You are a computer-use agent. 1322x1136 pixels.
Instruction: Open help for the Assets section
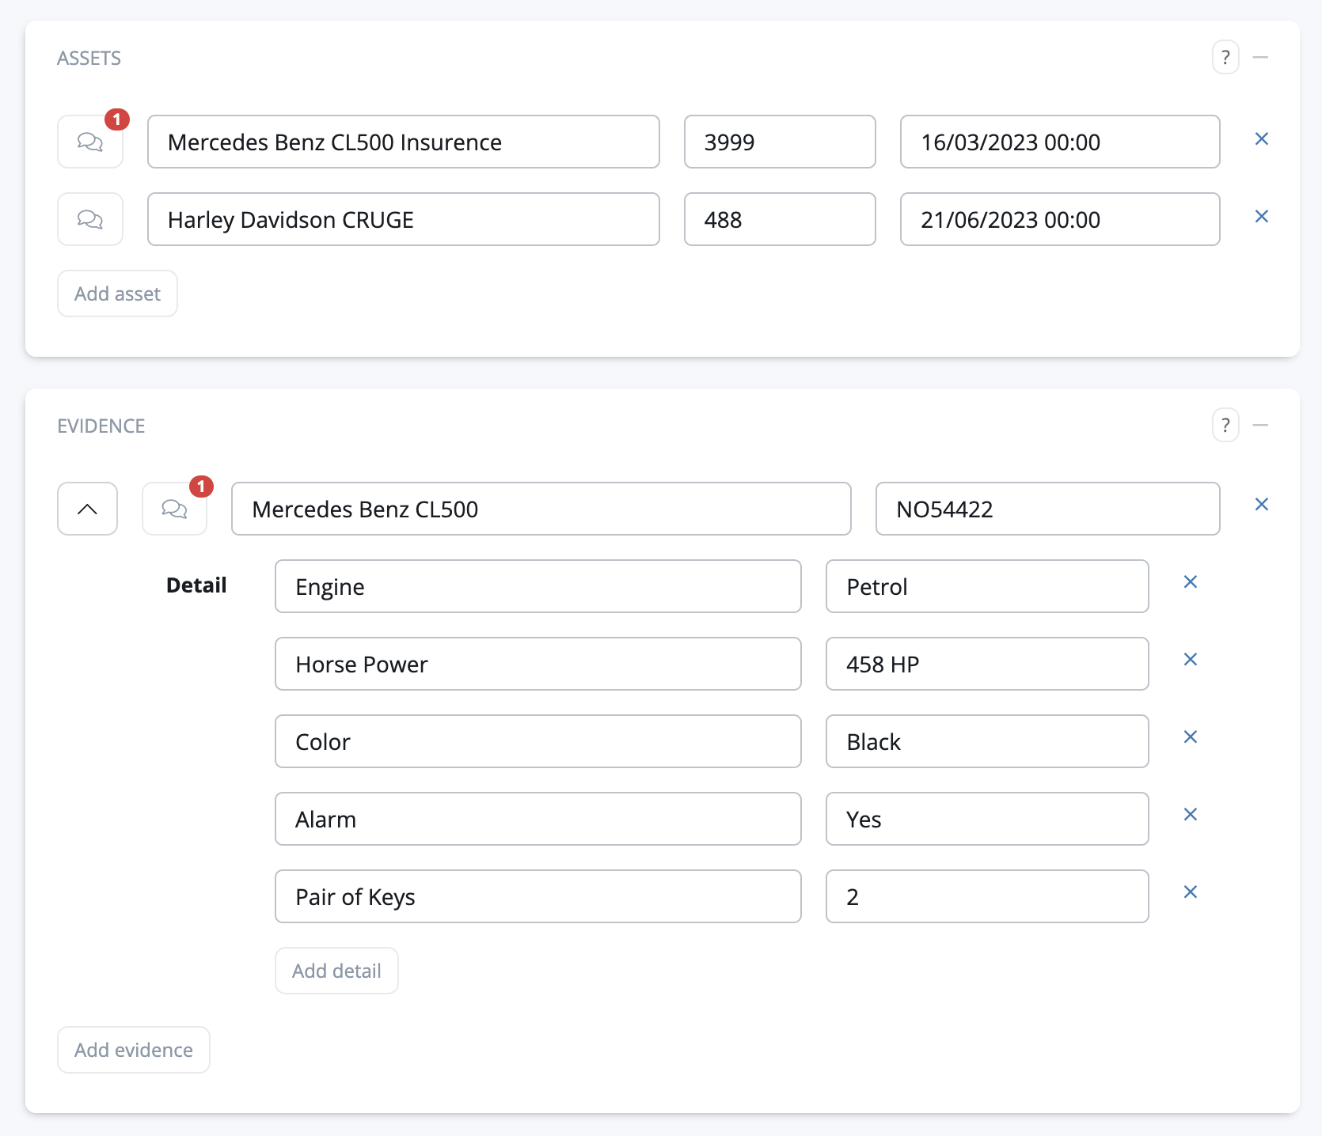(1225, 58)
